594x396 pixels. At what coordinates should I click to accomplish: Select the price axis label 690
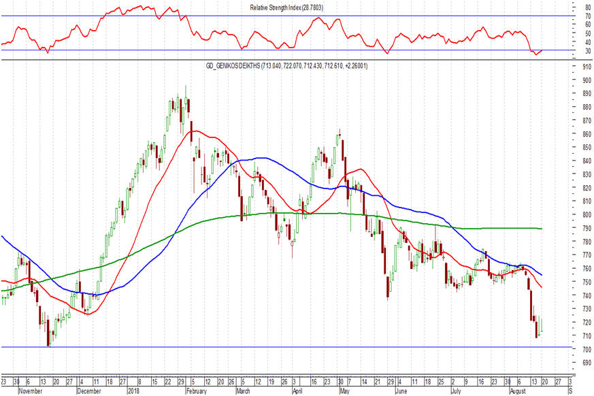(x=587, y=363)
